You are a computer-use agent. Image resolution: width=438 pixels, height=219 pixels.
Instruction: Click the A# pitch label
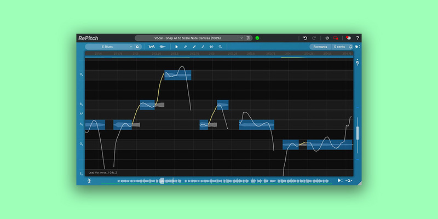[81, 114]
